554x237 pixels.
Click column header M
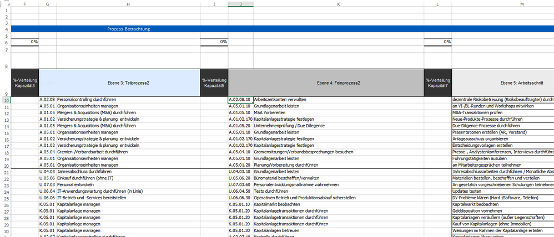(522, 4)
